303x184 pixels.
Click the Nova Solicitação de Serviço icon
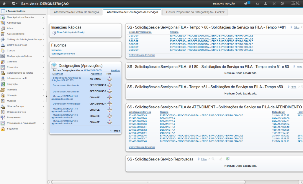coord(54,32)
